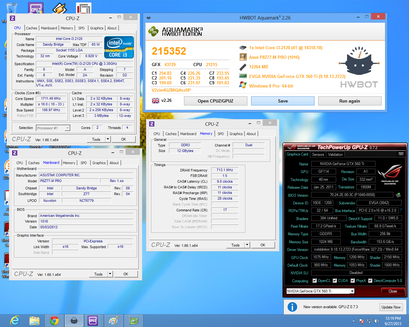Click the Republic of Gamers logo in GPU-Z
The height and width of the screenshot is (327, 409).
[390, 174]
